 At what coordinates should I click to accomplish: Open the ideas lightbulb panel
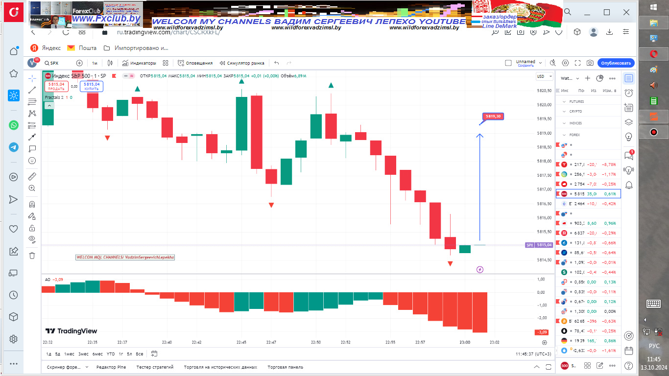point(629,137)
